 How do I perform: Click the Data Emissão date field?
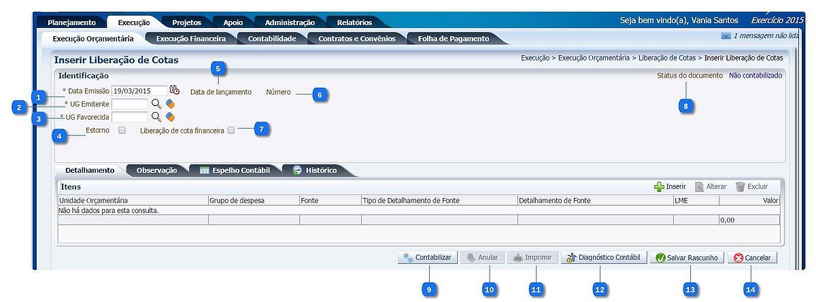pos(139,90)
